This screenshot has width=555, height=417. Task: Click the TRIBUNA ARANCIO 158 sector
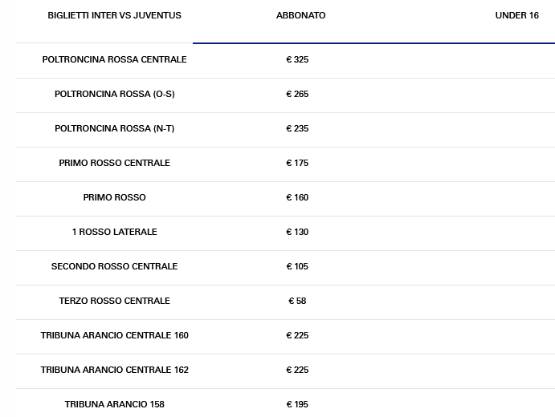click(114, 404)
